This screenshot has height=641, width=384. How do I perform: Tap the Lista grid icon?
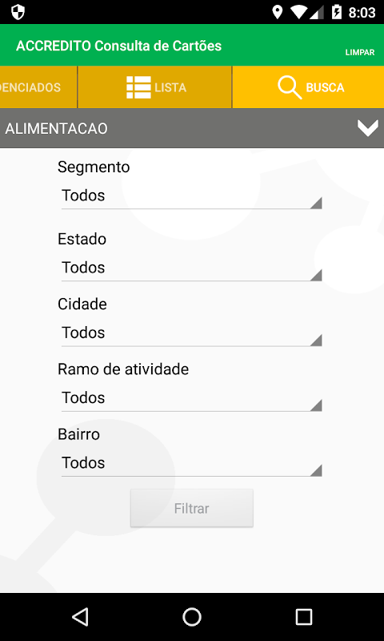(138, 87)
